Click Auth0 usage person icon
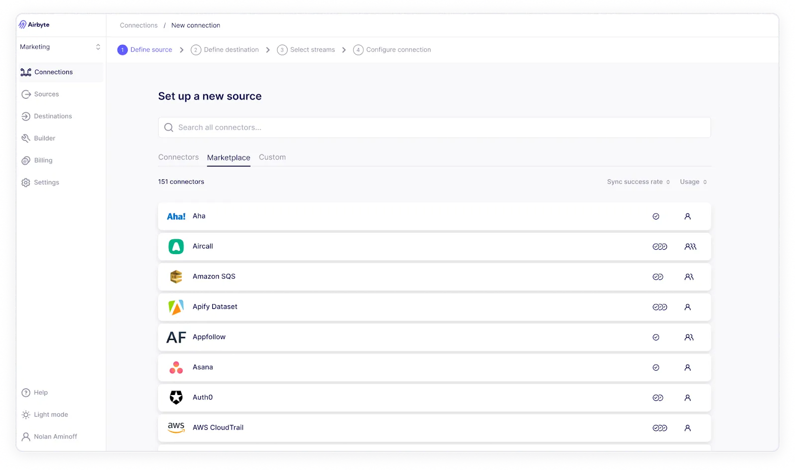This screenshot has width=795, height=470. tap(688, 398)
